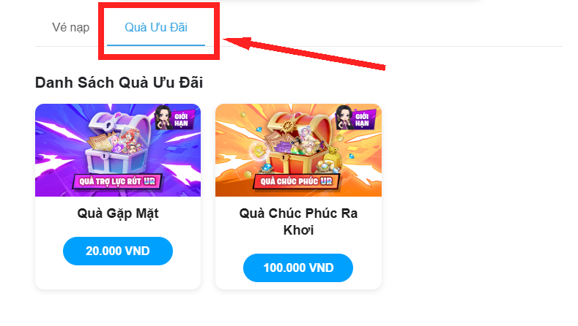
Task: Buy the 100.000 VND gift pack
Action: (x=298, y=268)
